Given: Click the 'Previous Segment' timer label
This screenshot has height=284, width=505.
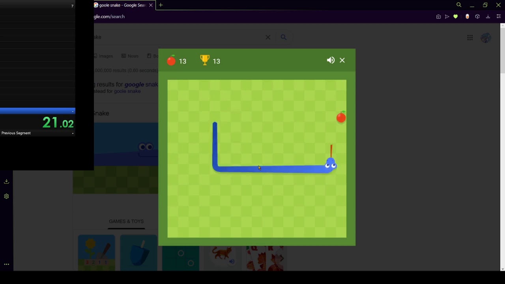Looking at the screenshot, I should 16,133.
